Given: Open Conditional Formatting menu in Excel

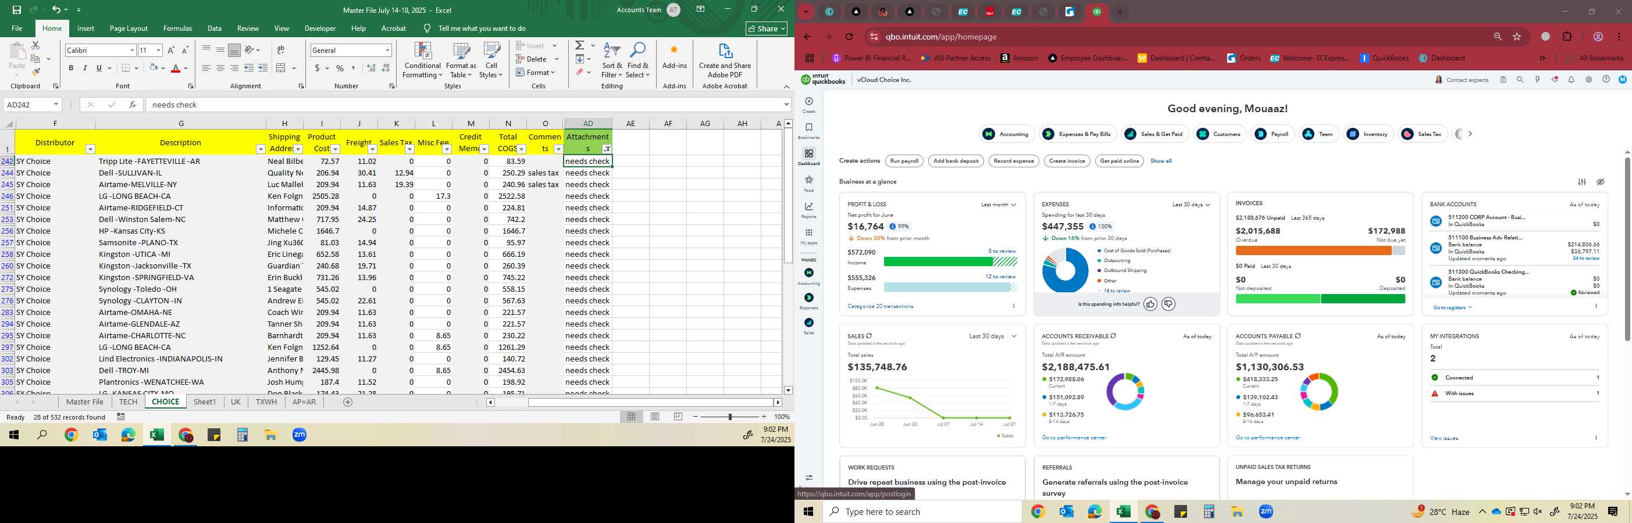Looking at the screenshot, I should click(423, 61).
